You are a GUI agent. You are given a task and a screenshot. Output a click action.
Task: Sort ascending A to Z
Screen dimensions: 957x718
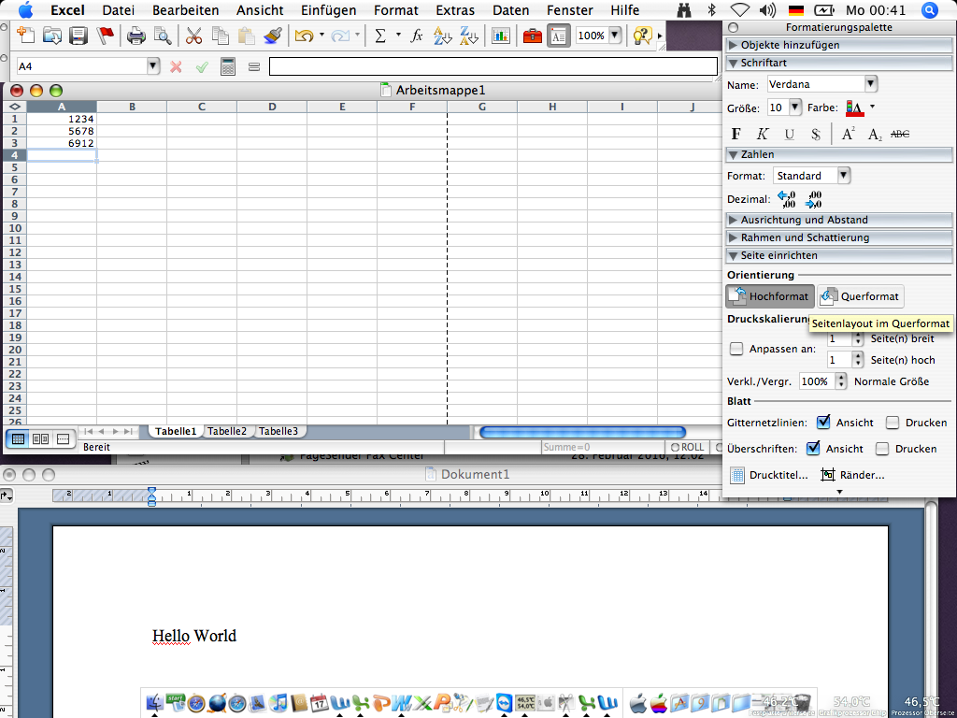click(x=442, y=36)
